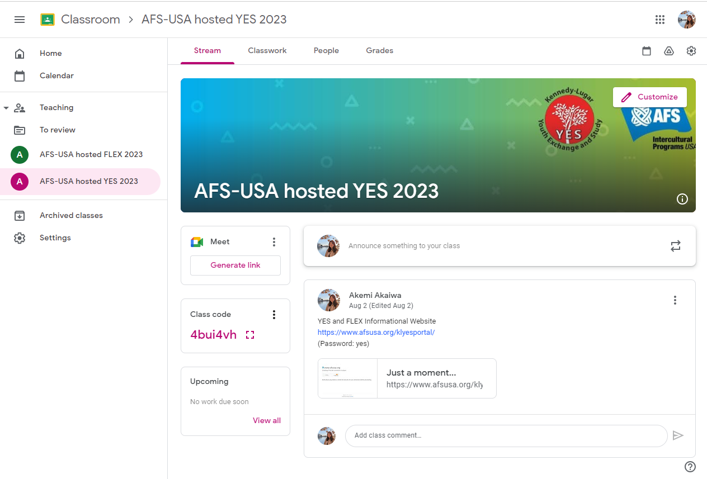The height and width of the screenshot is (479, 707).
Task: Click the Archived classes icon
Action: click(x=20, y=216)
